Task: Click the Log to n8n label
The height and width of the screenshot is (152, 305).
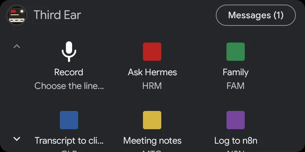Action: pos(236,141)
